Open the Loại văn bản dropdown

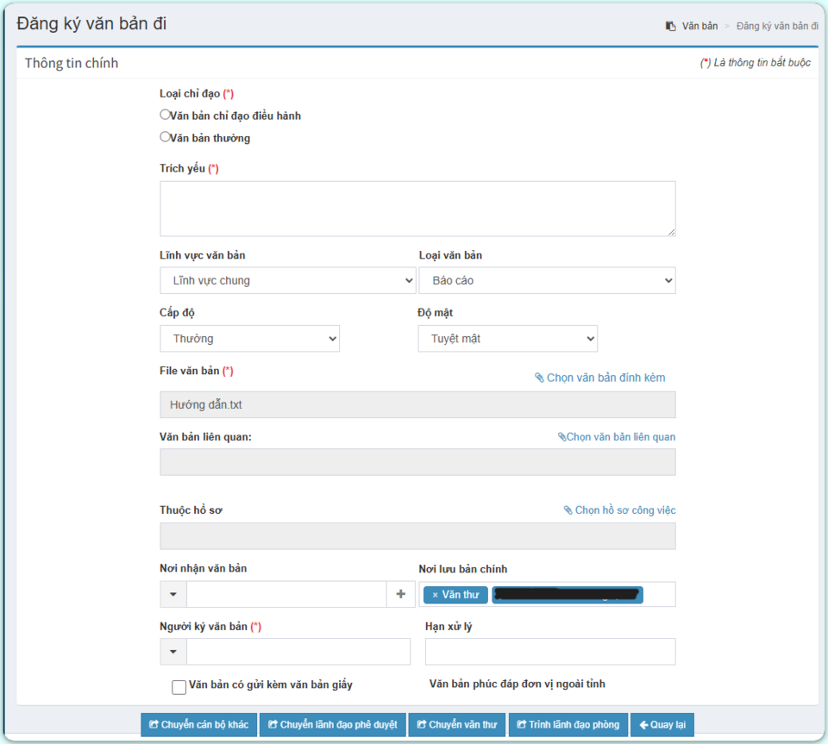click(x=547, y=280)
